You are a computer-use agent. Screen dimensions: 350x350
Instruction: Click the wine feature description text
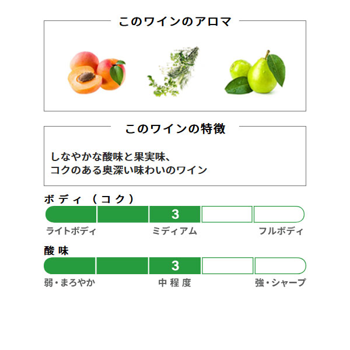[129, 163]
